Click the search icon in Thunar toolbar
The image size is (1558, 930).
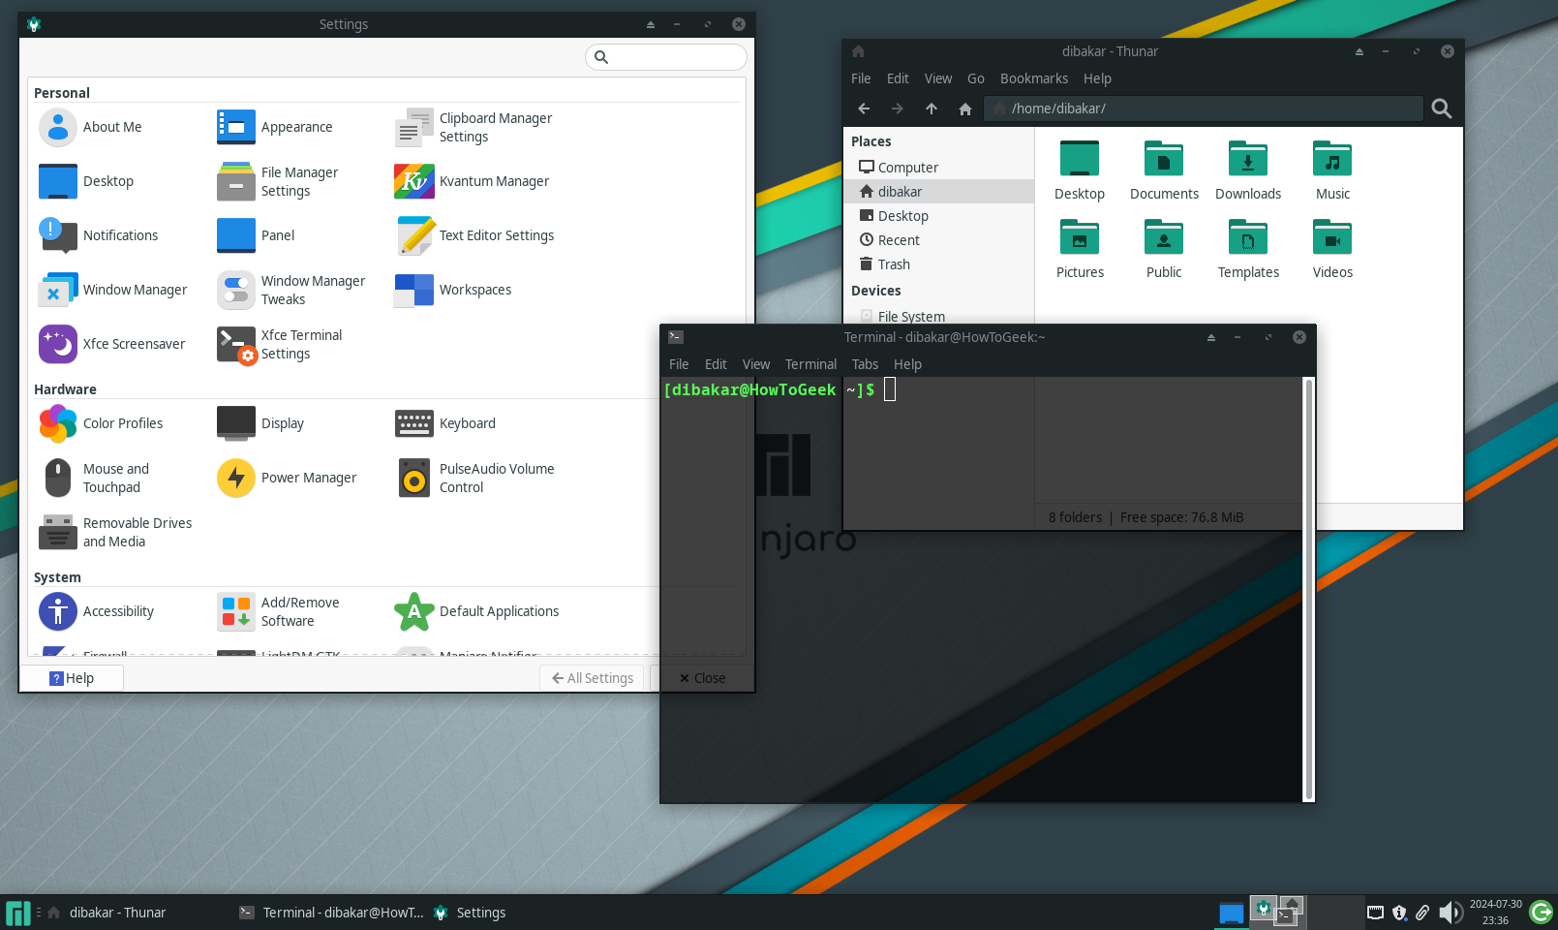[x=1441, y=108]
